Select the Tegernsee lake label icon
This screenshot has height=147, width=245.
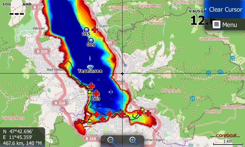[90, 67]
